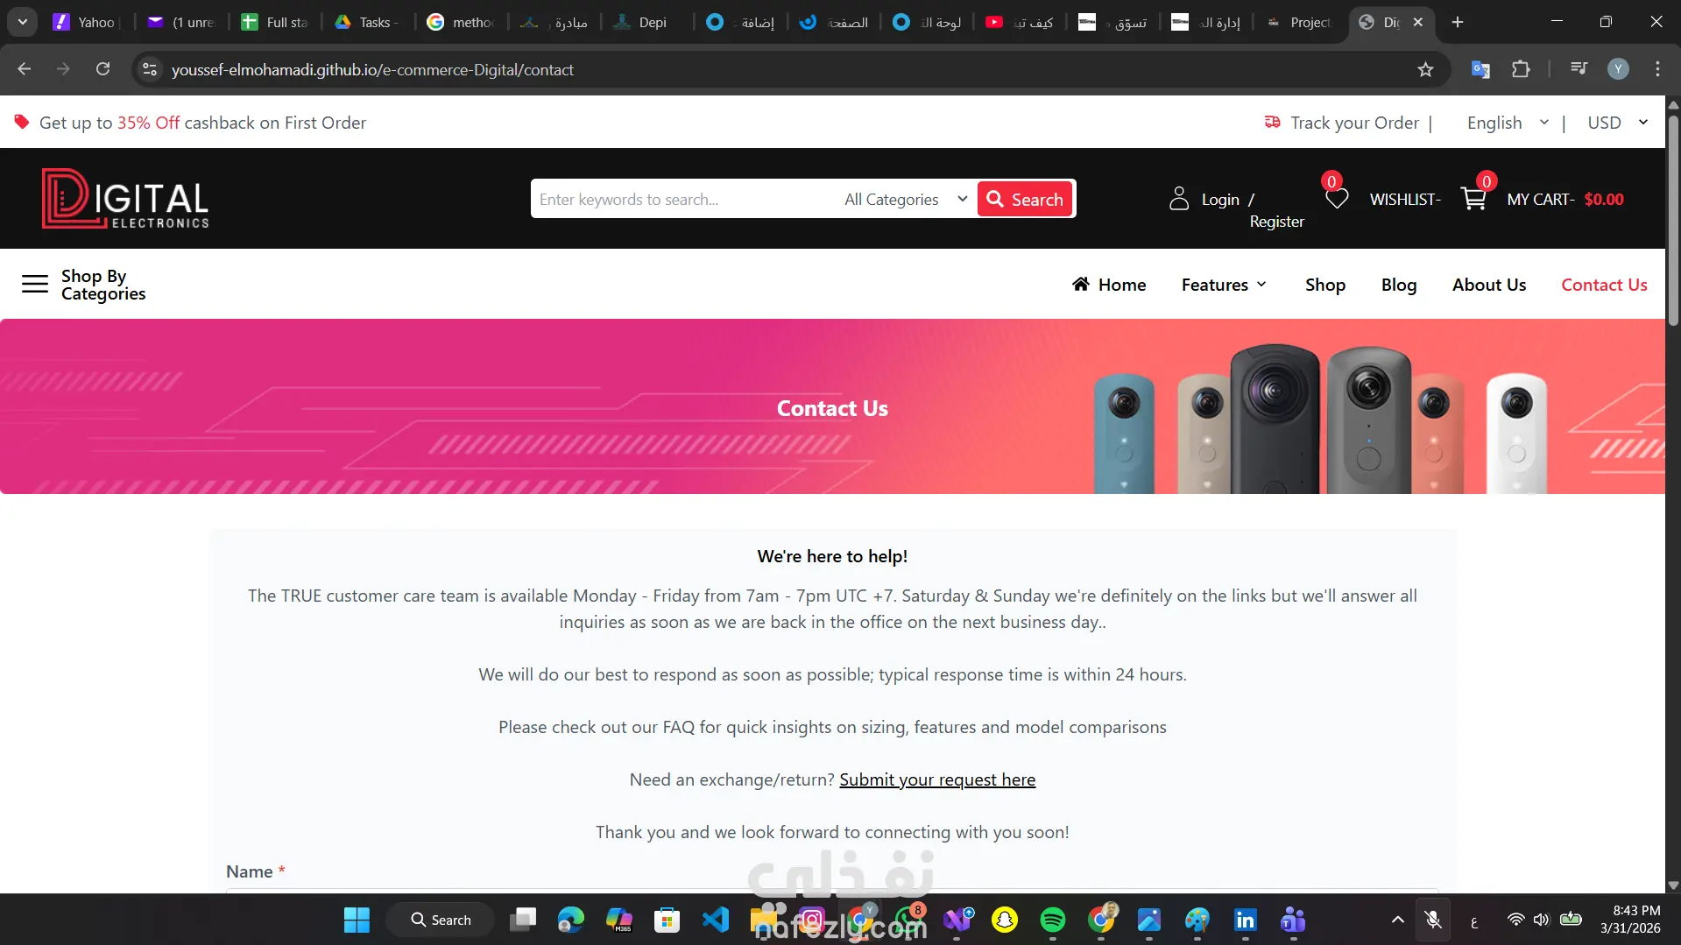Click the red Search button
Viewport: 1681px width, 945px height.
click(x=1025, y=199)
